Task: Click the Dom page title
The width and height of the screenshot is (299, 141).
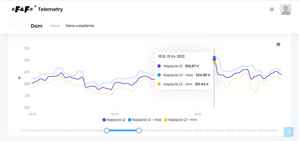Action: (36, 26)
